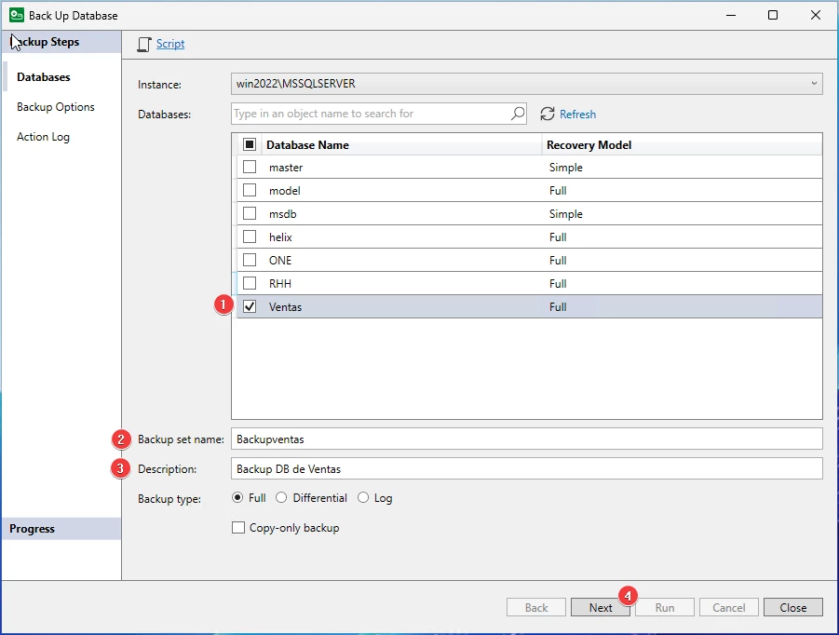Select the master row name
The image size is (839, 635).
click(x=286, y=168)
